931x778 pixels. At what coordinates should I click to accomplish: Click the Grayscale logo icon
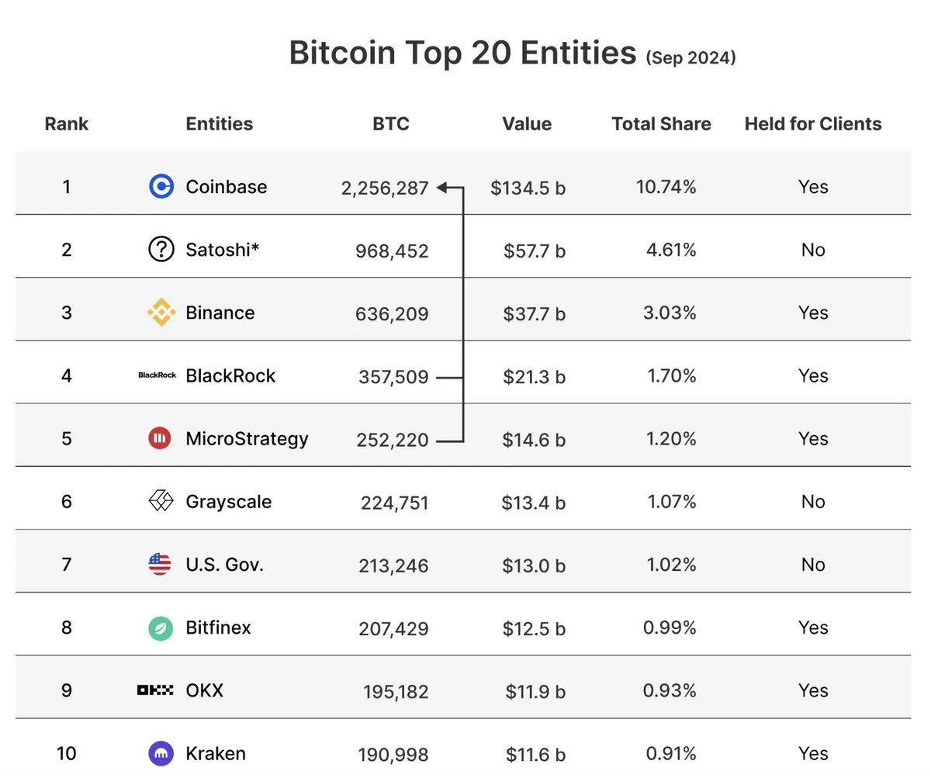pos(161,501)
